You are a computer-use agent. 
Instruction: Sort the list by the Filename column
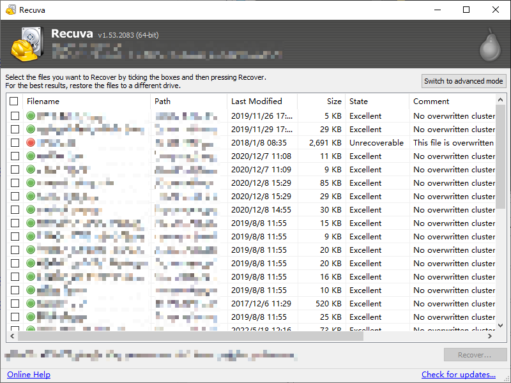(x=86, y=101)
